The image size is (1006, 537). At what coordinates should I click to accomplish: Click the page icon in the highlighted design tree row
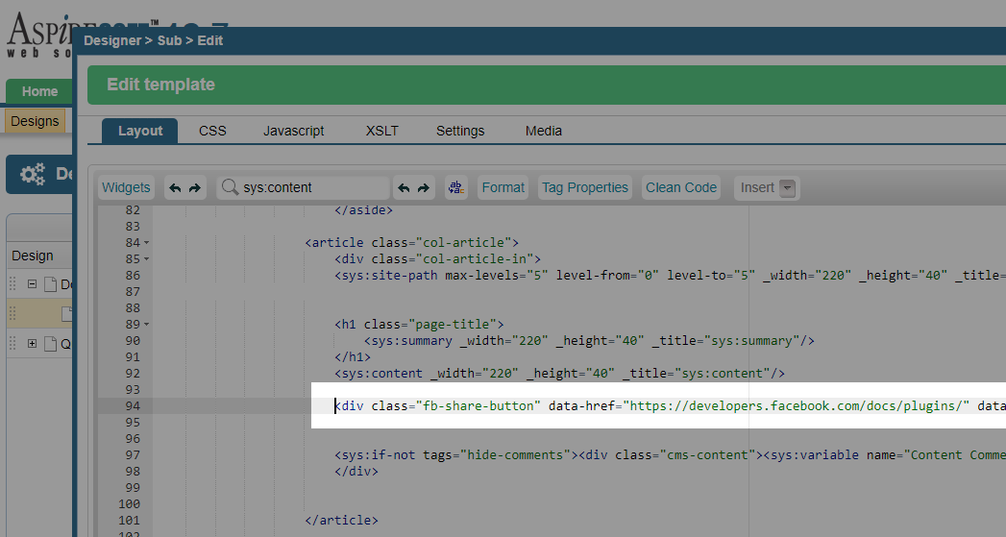point(66,314)
